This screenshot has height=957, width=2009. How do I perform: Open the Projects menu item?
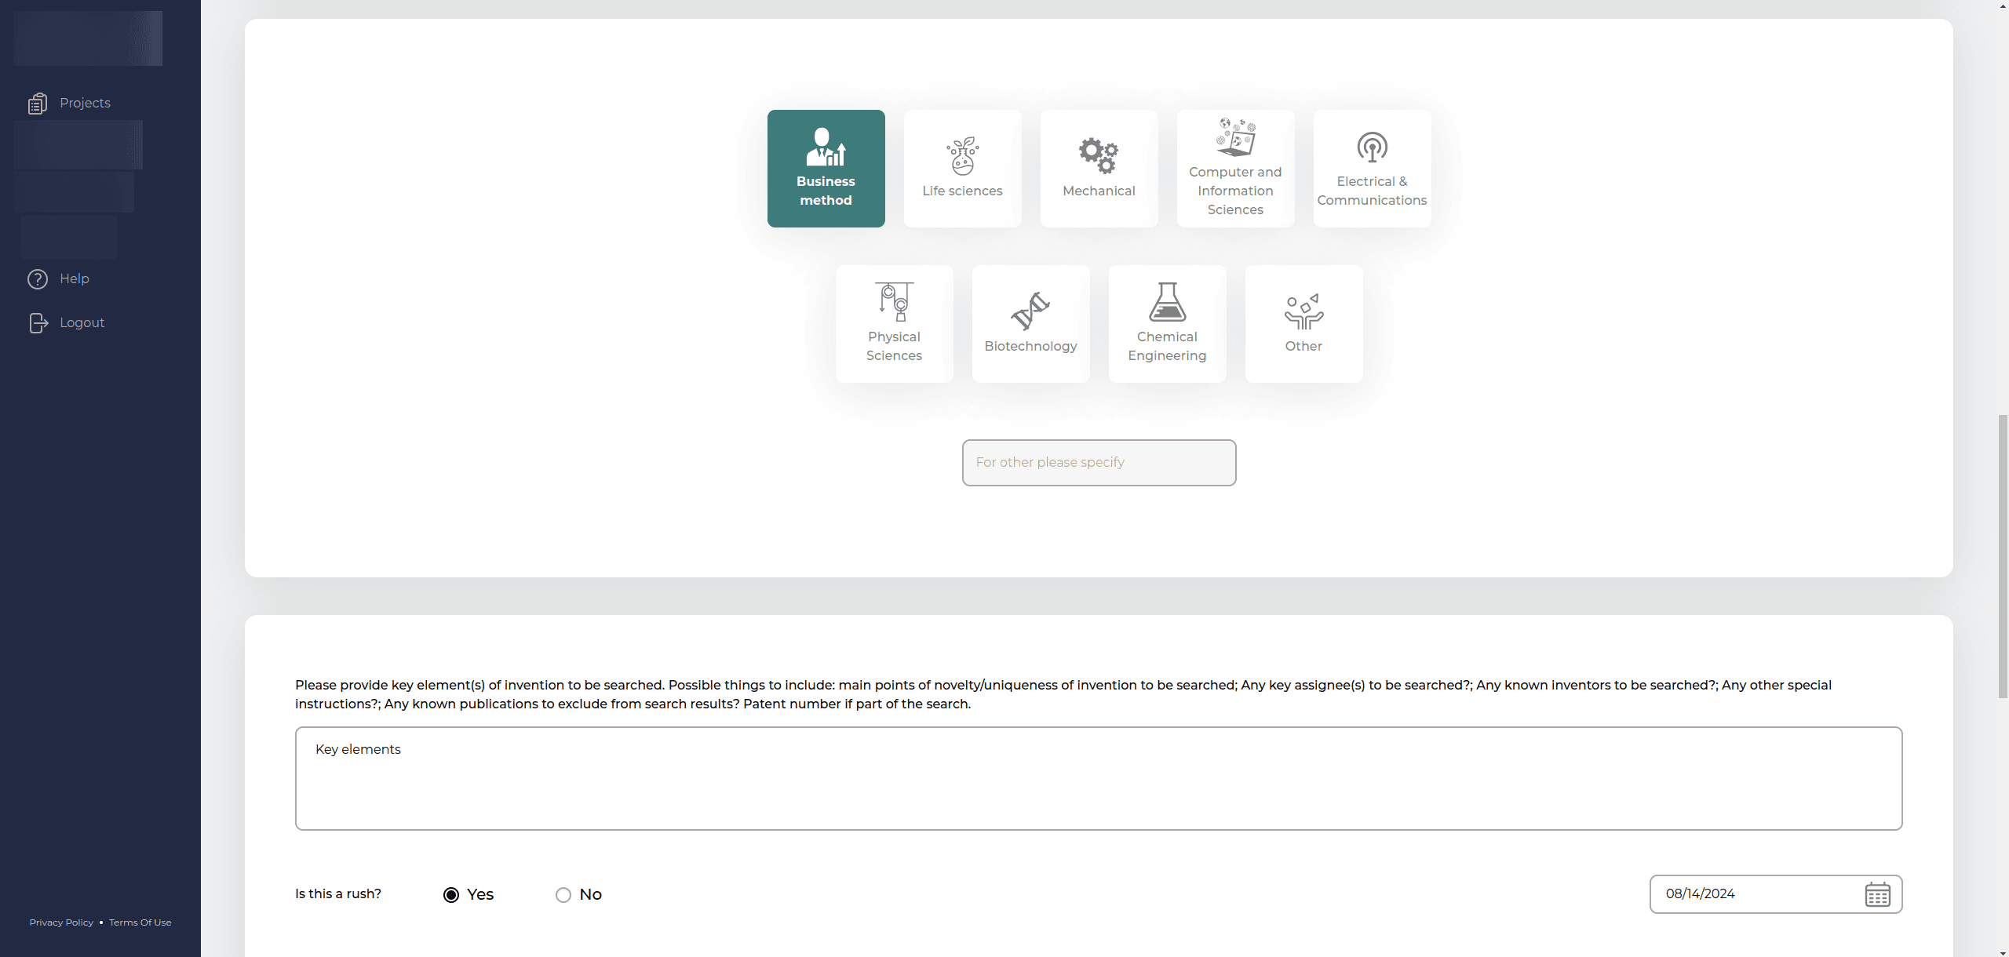(83, 101)
